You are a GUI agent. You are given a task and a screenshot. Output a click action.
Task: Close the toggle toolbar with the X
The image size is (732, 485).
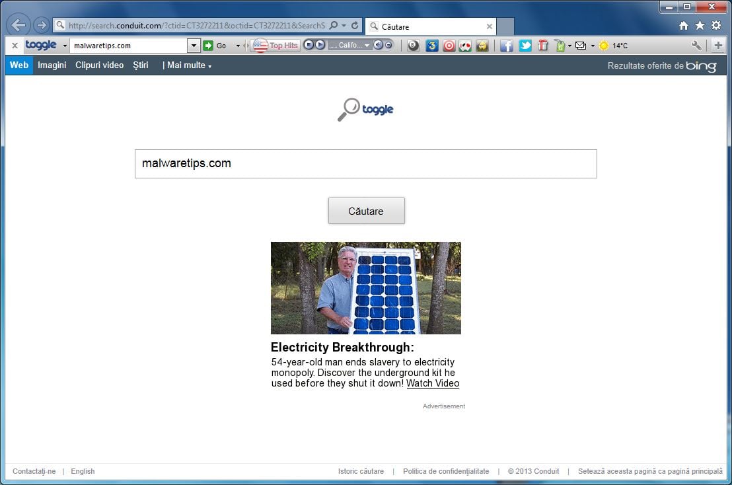click(x=15, y=46)
